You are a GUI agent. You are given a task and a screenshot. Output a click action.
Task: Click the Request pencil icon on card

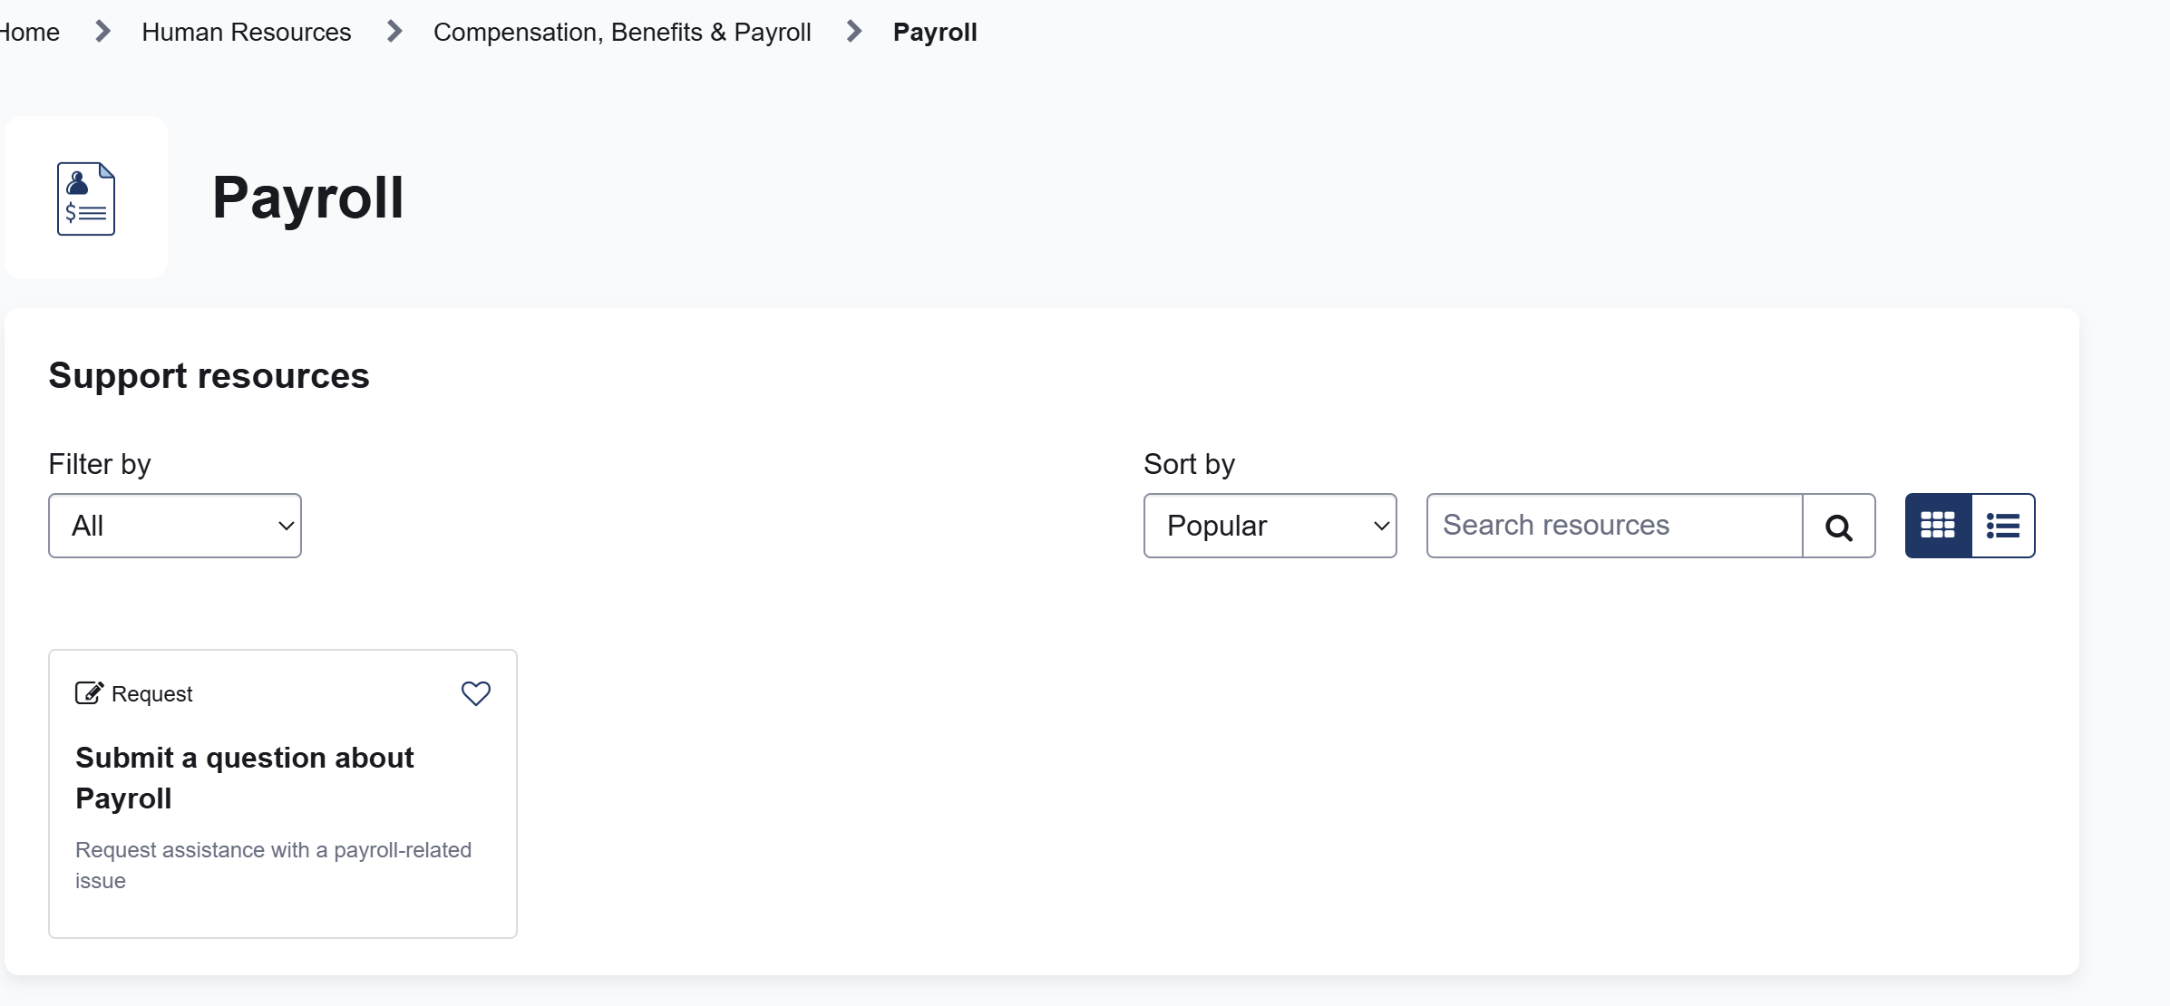point(89,693)
